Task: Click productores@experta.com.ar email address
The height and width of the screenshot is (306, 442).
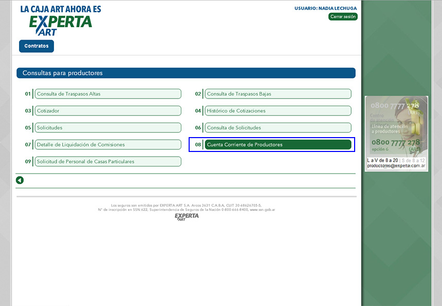Action: click(396, 166)
